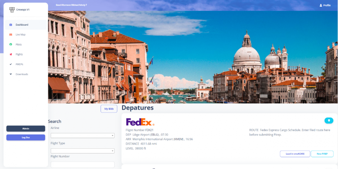Click the FedEx airline logo
This screenshot has height=169, width=338.
[140, 122]
